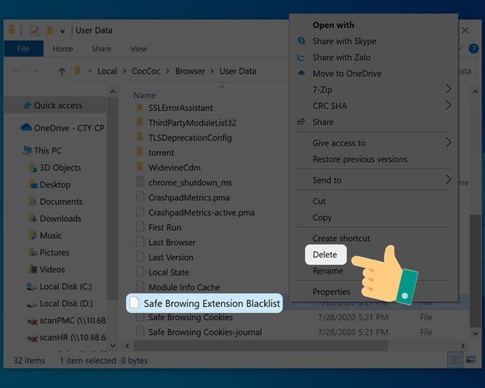Open the Customize Quick Access Toolbar dropdown
The image size is (485, 388).
(62, 31)
